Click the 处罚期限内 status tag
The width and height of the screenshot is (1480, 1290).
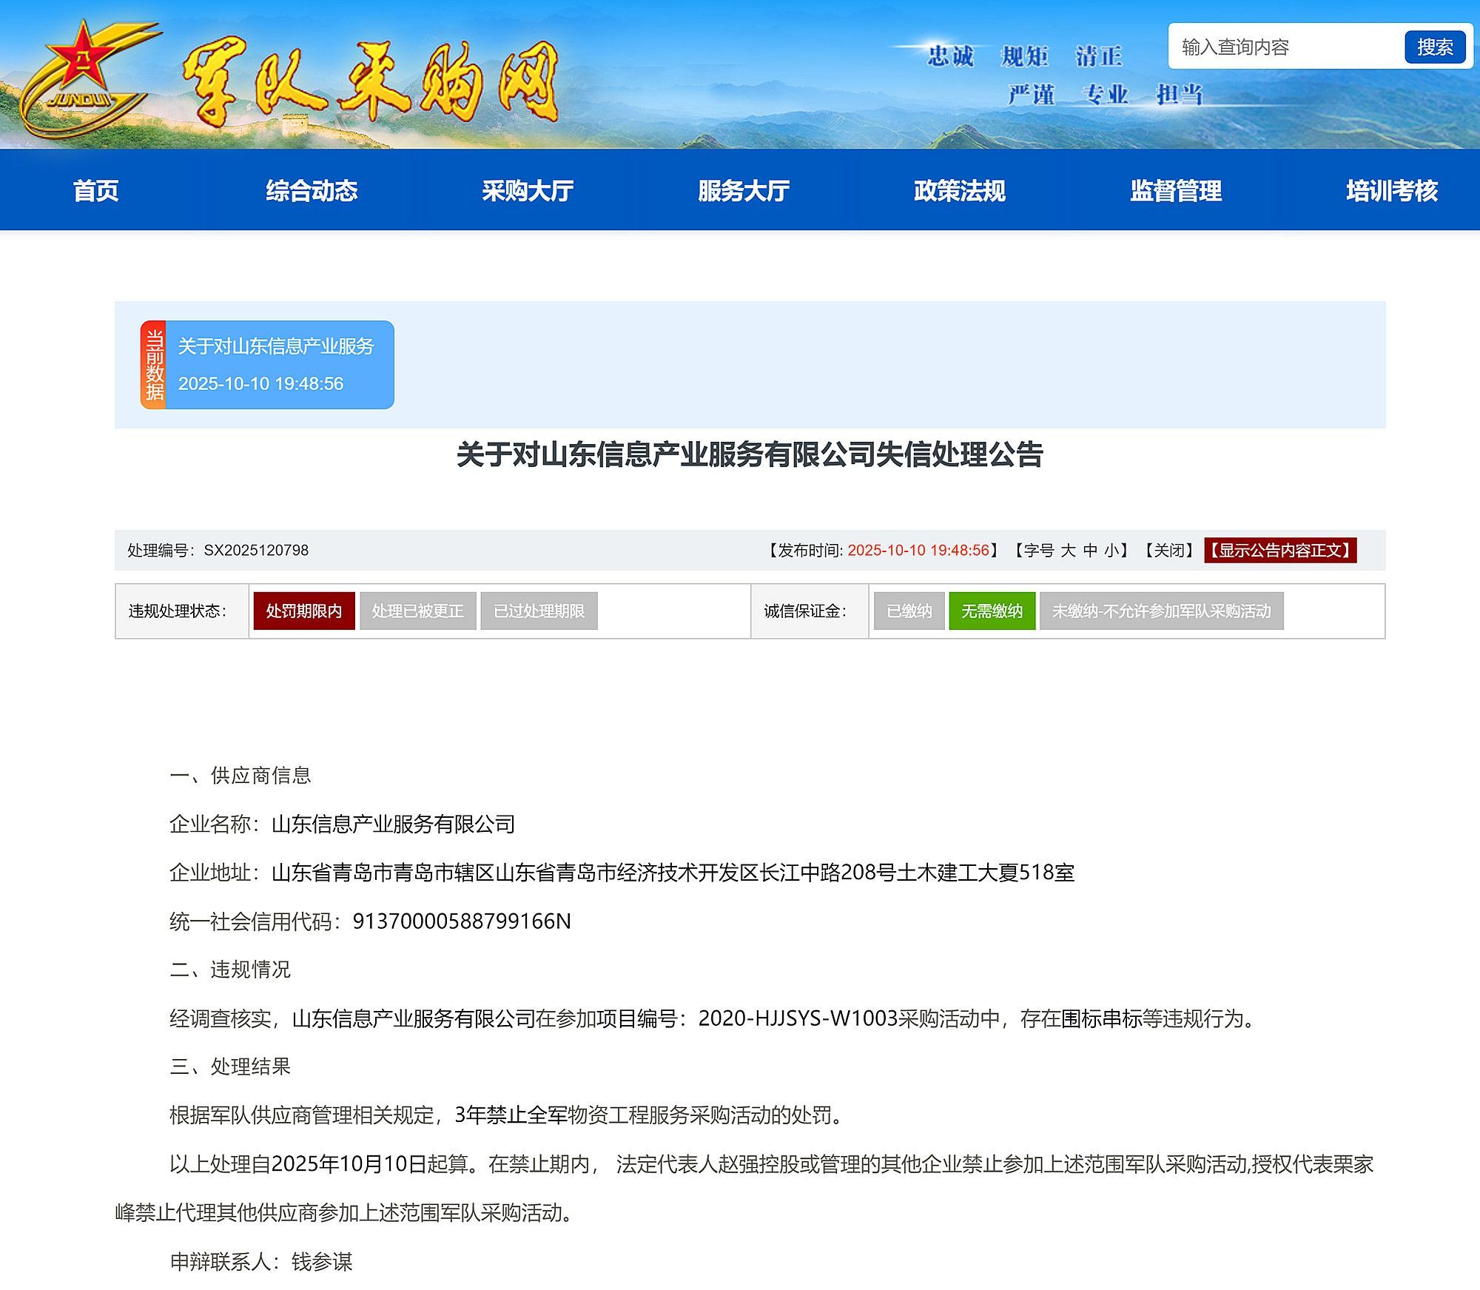click(304, 611)
